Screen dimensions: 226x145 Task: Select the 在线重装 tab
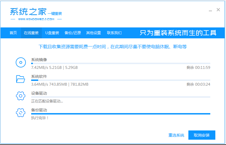tap(31, 33)
